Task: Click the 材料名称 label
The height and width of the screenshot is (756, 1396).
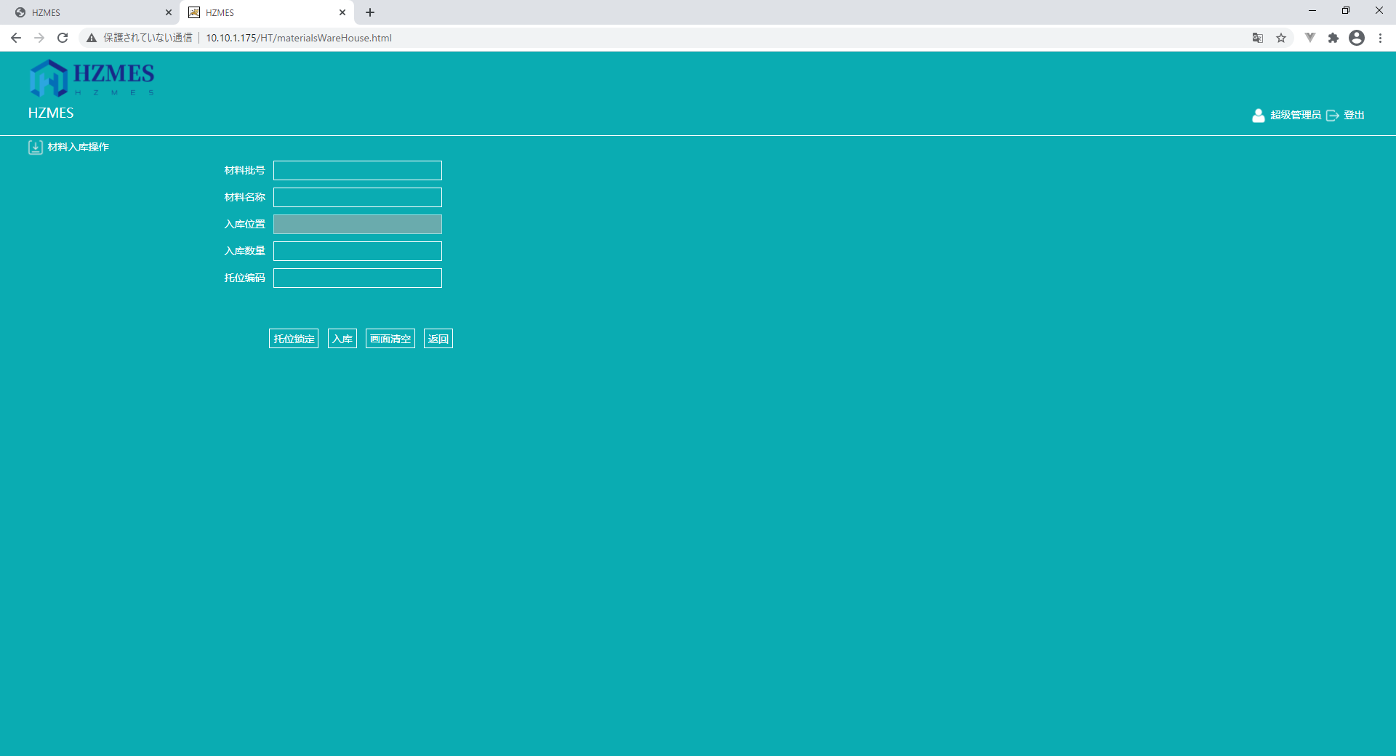Action: (x=245, y=198)
